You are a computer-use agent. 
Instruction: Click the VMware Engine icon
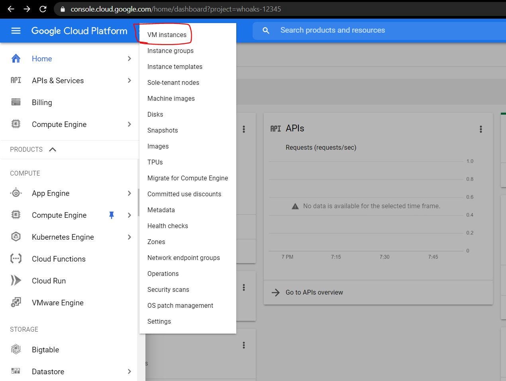16,303
